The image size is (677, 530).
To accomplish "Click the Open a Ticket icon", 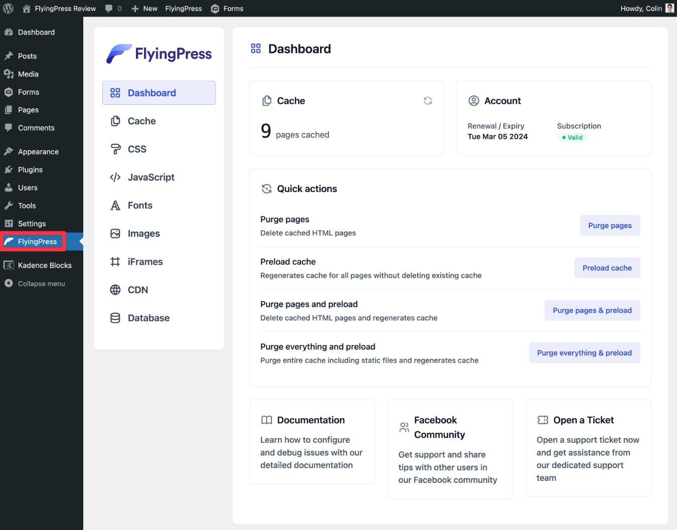I will coord(543,420).
